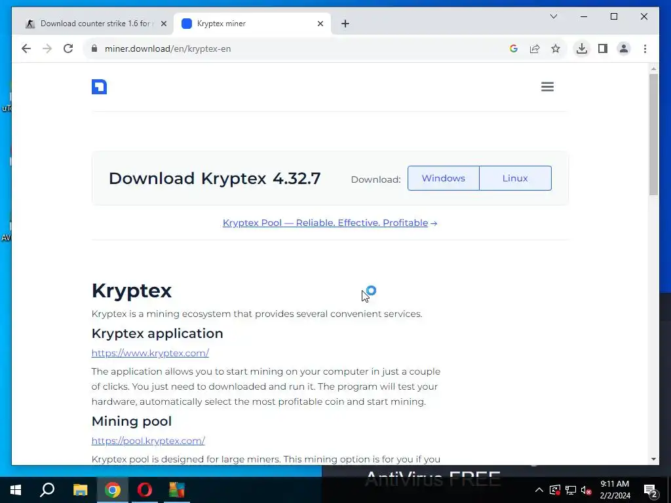The height and width of the screenshot is (503, 671).
Task: Download the Windows version of Kryptex
Action: click(444, 178)
